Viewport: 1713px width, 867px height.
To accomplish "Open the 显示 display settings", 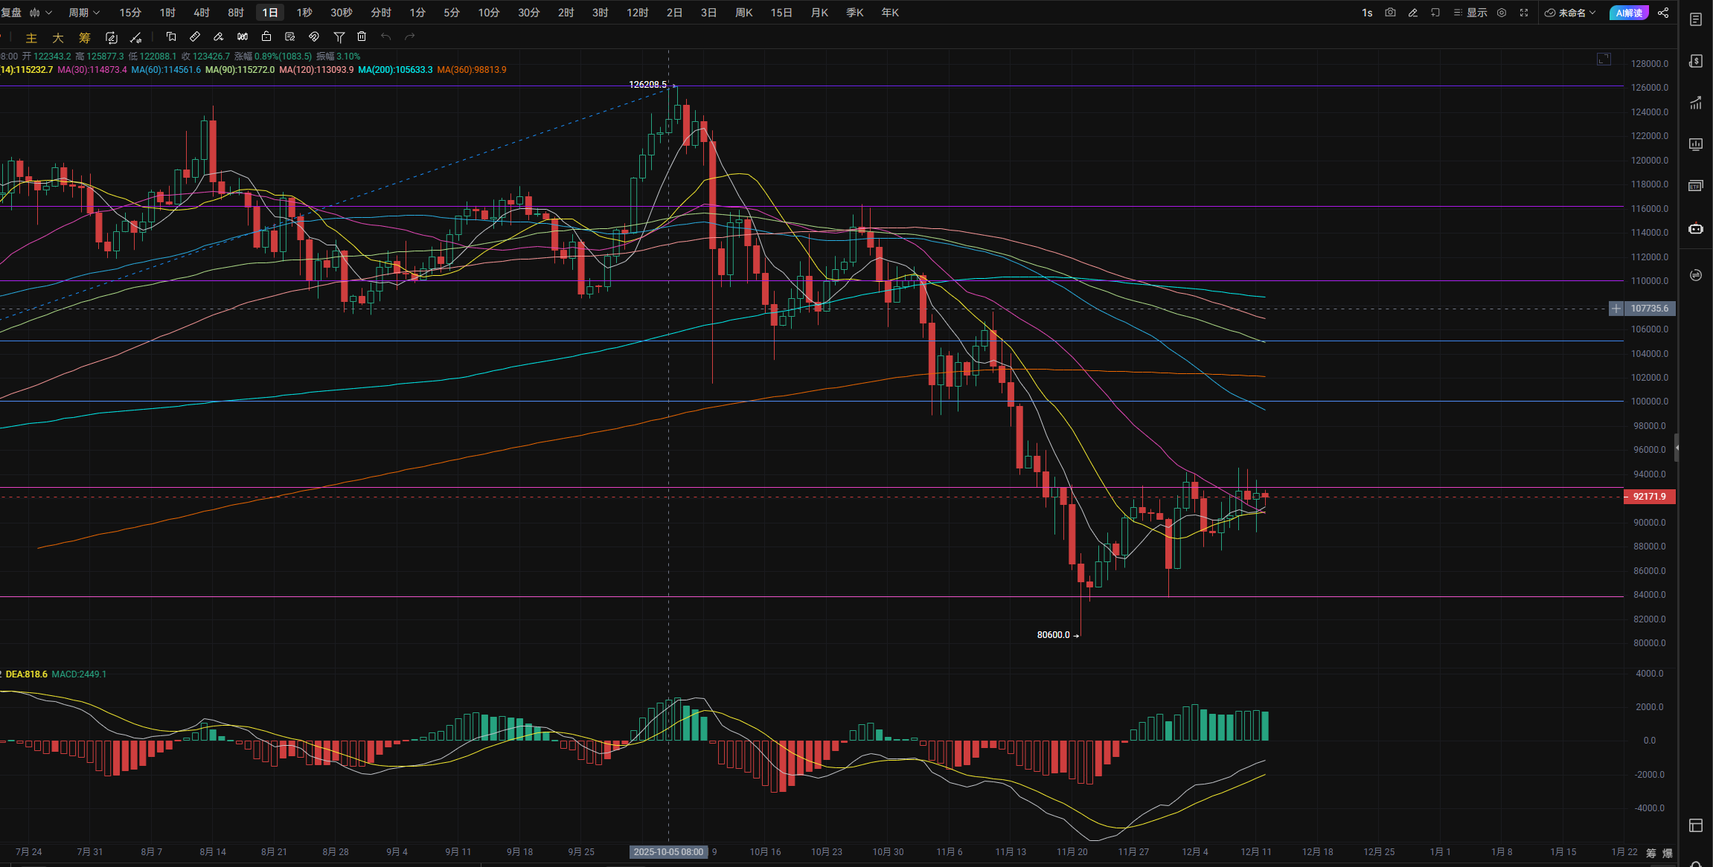I will [1470, 13].
